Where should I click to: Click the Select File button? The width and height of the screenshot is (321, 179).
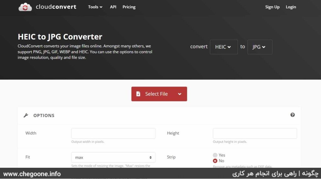pos(159,94)
